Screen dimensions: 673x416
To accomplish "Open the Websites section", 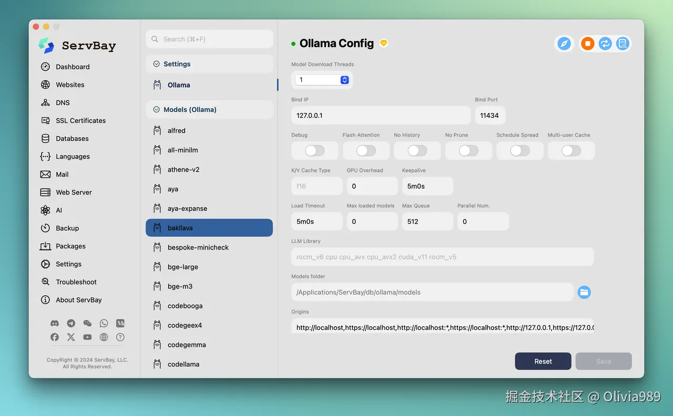I will (x=70, y=85).
